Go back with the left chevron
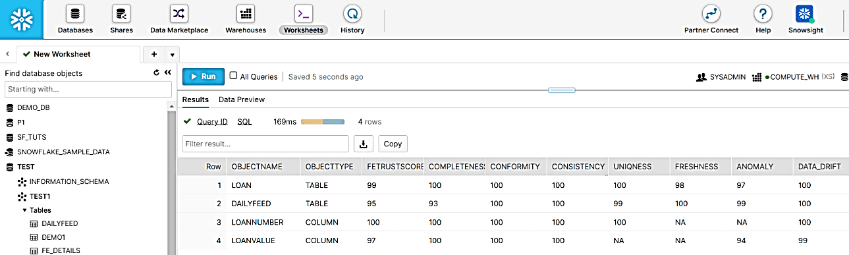849x255 pixels. pyautogui.click(x=7, y=54)
